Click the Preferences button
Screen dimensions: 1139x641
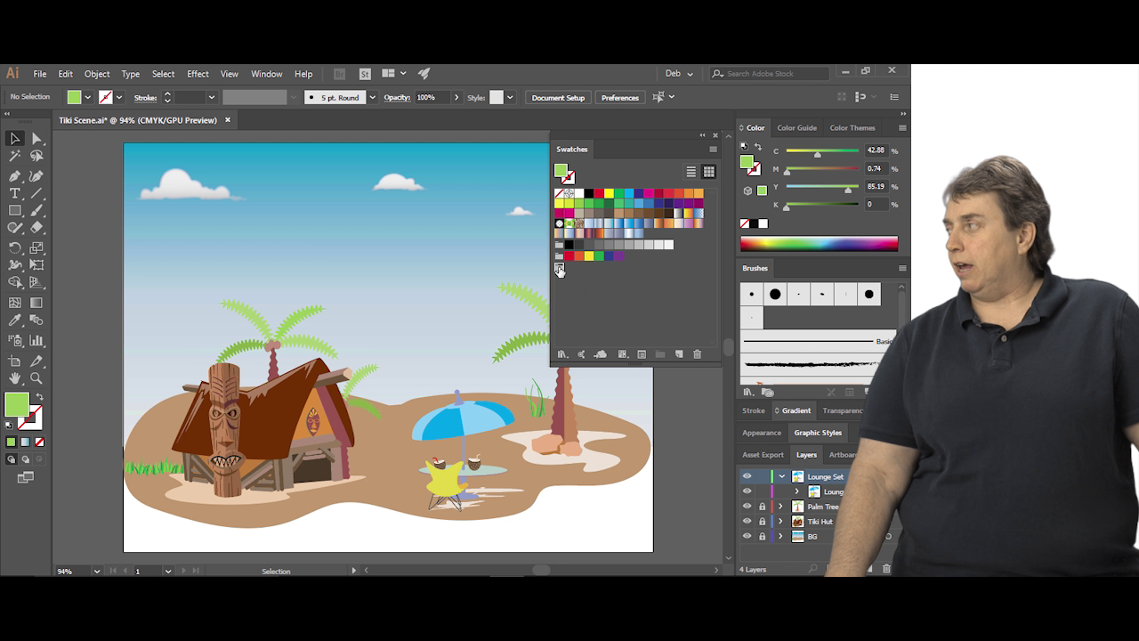click(619, 97)
